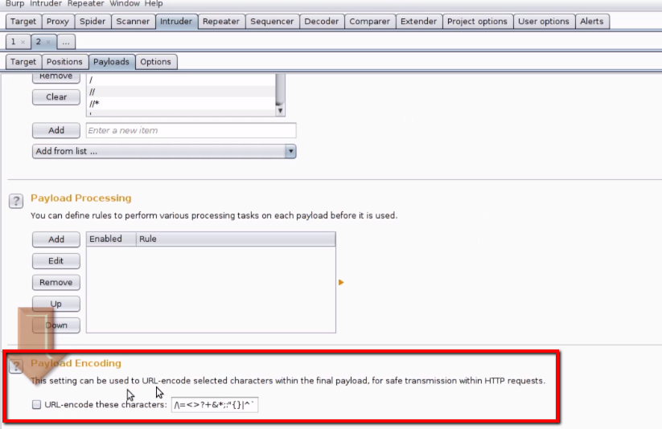Screen dimensions: 662x429
Task: Click the payload list scrollbar thumb
Action: point(280,88)
